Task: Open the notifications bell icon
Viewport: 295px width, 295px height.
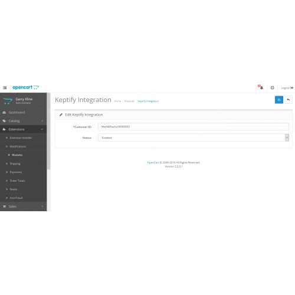Action: click(261, 87)
